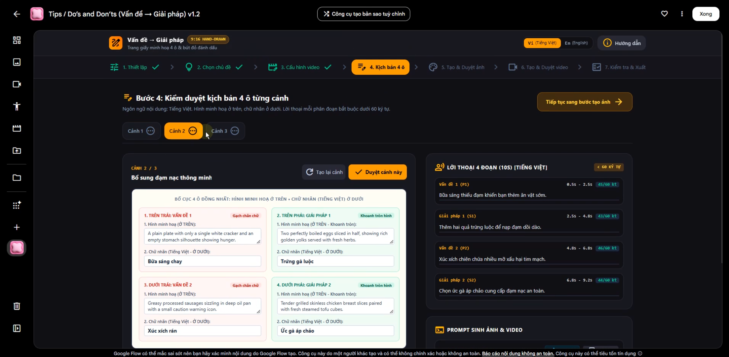Edit the Bữa sáng chay label field

tap(203, 261)
